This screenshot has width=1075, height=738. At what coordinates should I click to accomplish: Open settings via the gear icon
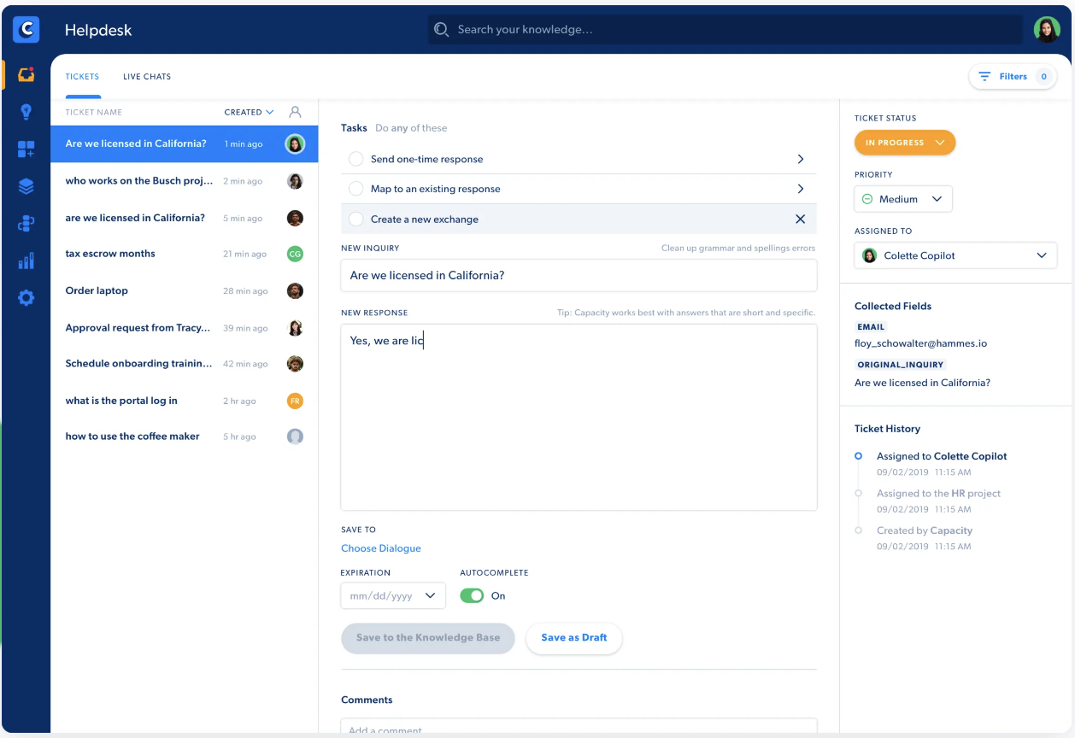tap(26, 297)
